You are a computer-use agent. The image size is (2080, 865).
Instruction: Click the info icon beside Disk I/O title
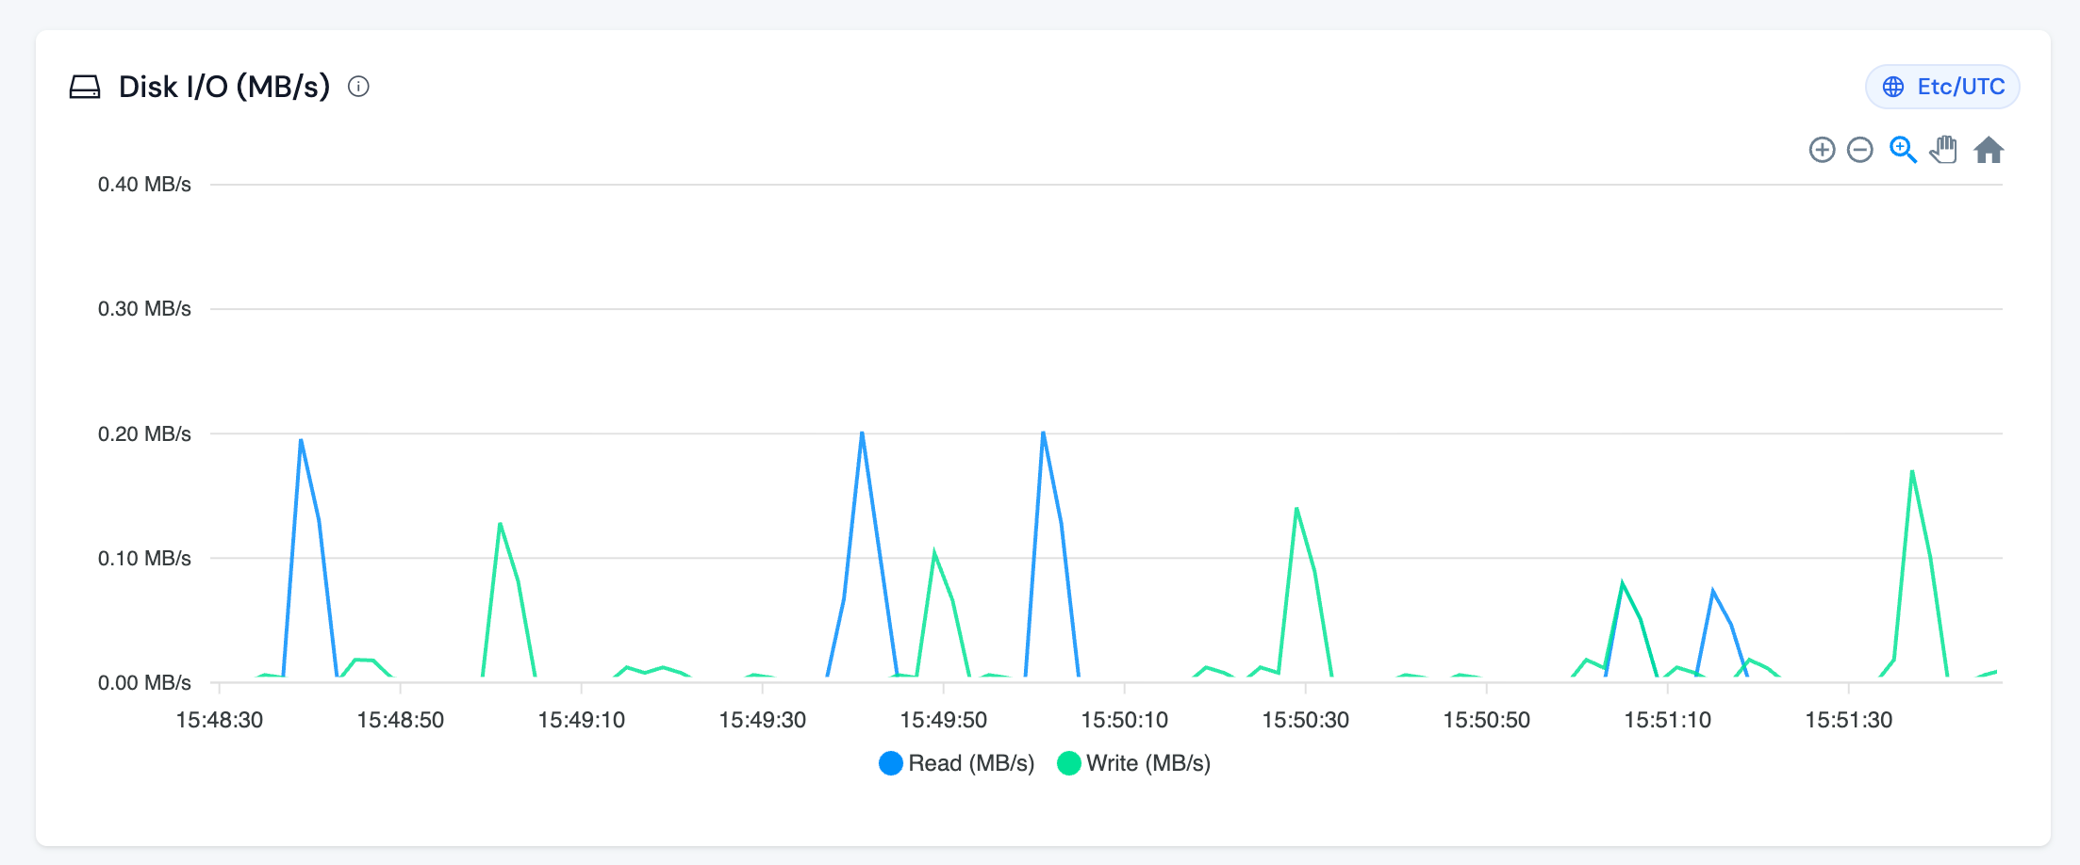(358, 87)
